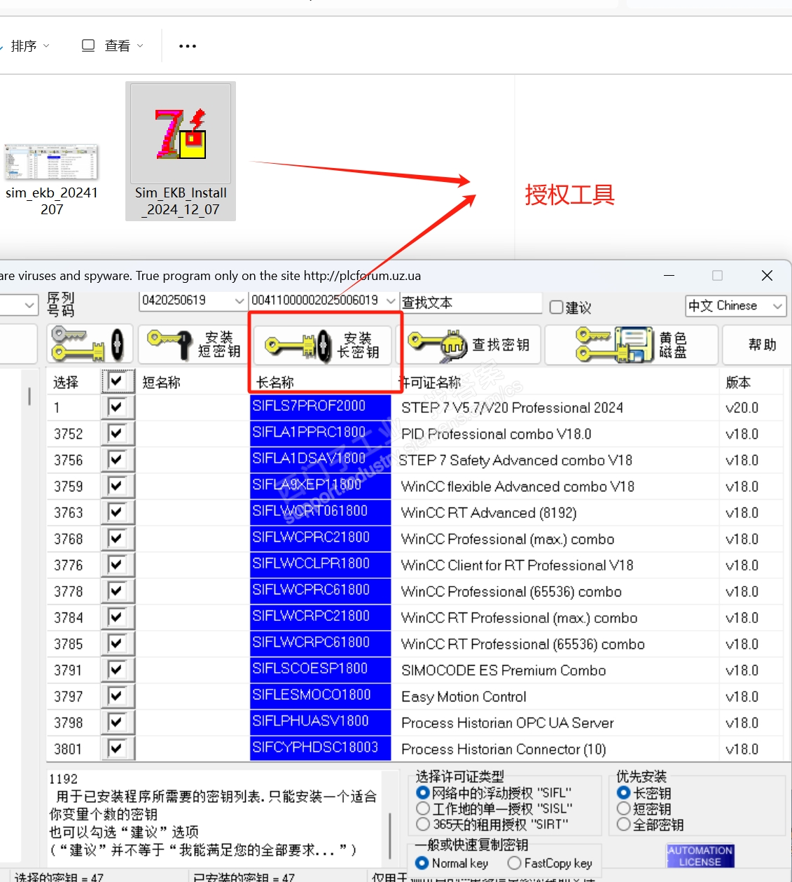Open the 中文 Chinese language dropdown

click(x=736, y=306)
